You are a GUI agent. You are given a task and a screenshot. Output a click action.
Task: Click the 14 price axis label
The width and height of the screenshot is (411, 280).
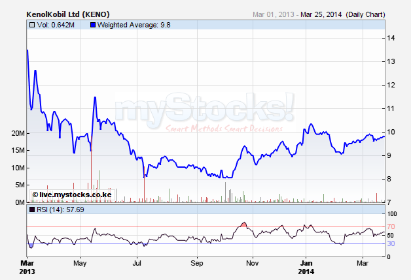click(390, 38)
